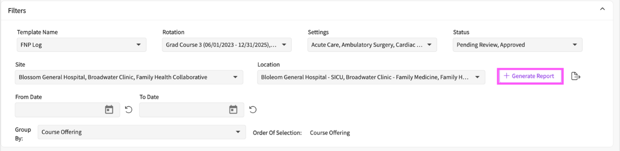This screenshot has height=151, width=620.
Task: Reset the To Date field
Action: [253, 110]
